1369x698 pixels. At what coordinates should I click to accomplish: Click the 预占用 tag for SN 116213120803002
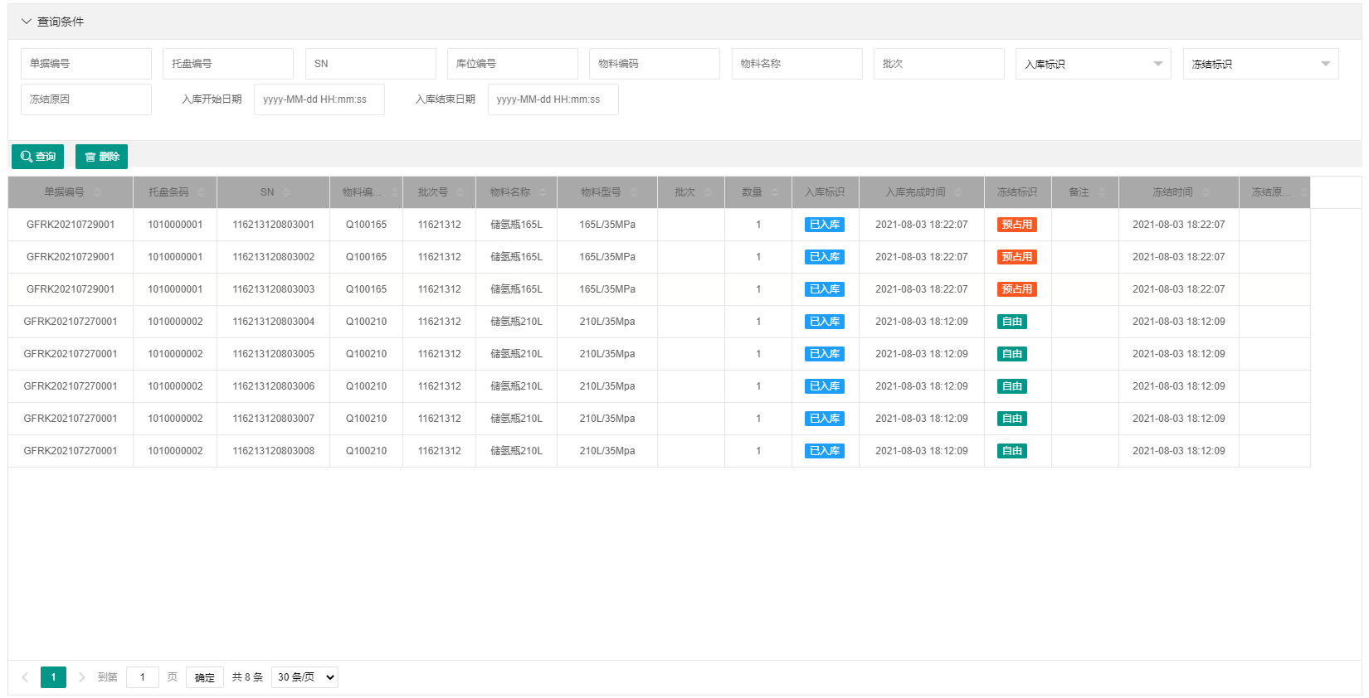[1017, 257]
